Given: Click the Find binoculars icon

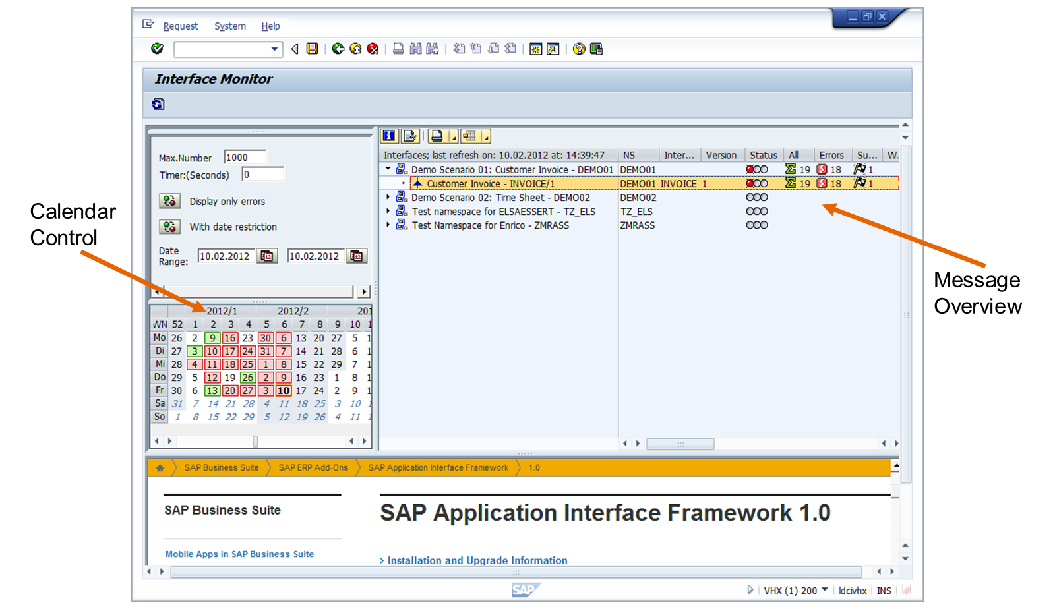Looking at the screenshot, I should pos(415,49).
